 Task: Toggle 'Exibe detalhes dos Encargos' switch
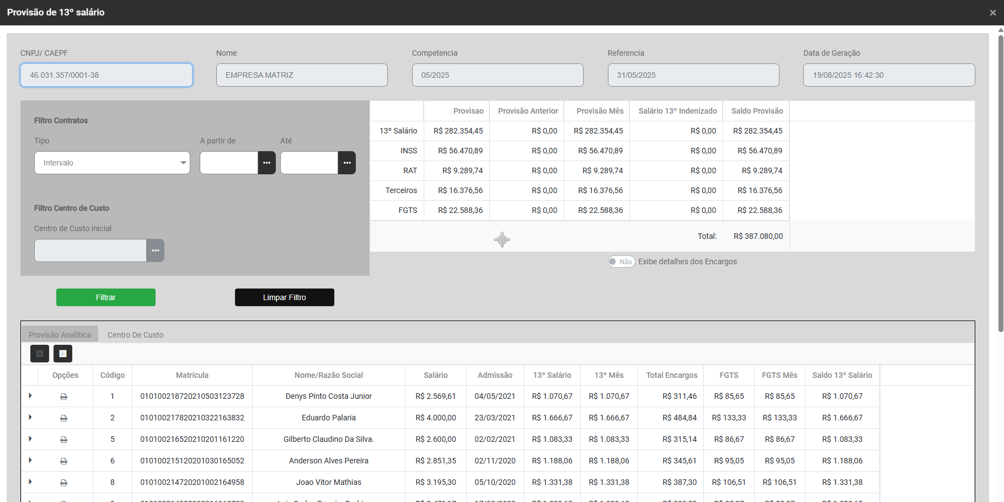pyautogui.click(x=621, y=261)
